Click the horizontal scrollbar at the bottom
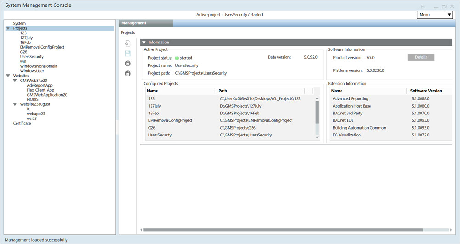The image size is (460, 244). (282, 230)
